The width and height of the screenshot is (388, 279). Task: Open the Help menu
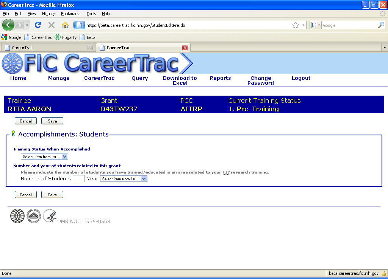pos(106,14)
